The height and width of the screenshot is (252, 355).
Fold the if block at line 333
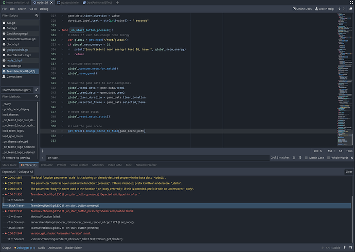[x=59, y=45]
